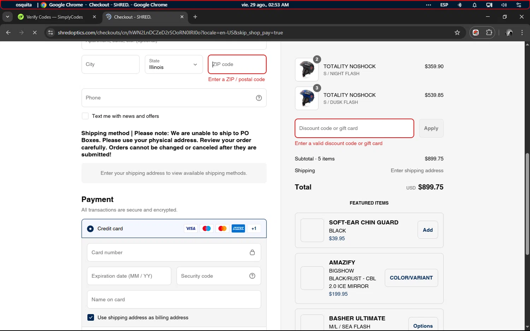Click the 'Enter a ZIP / postal code' error
This screenshot has height=331, width=530.
(x=236, y=79)
